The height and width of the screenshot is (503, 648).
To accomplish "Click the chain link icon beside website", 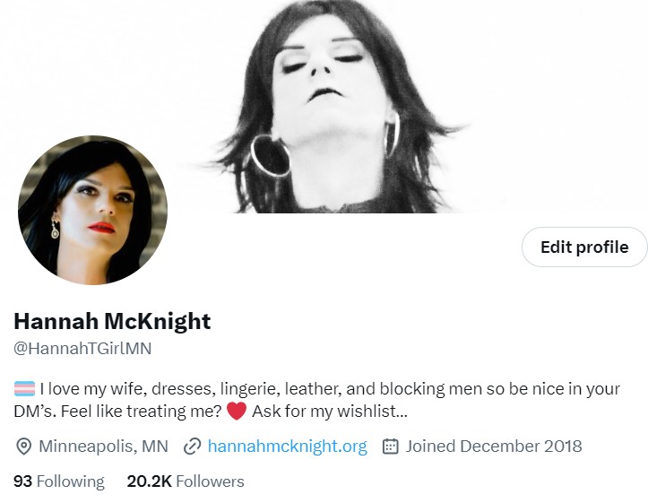I will [192, 447].
